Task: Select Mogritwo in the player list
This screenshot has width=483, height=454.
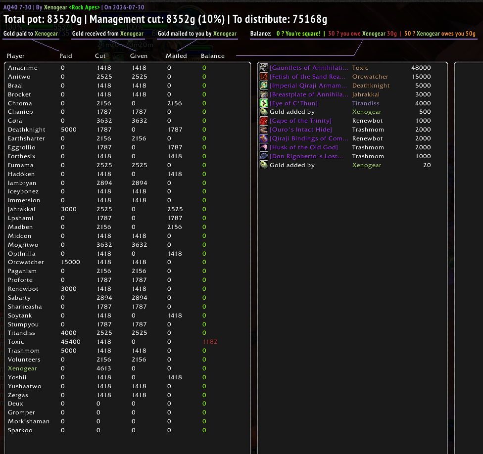Action: click(x=23, y=245)
